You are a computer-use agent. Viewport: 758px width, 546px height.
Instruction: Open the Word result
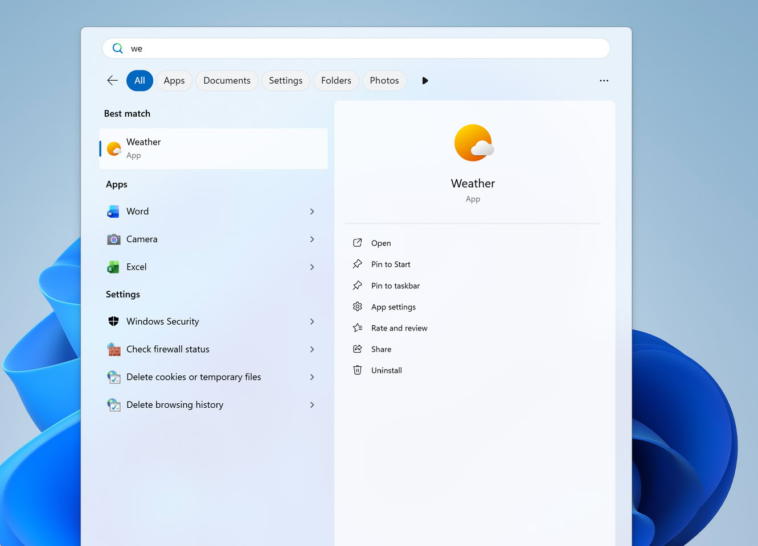pos(214,212)
